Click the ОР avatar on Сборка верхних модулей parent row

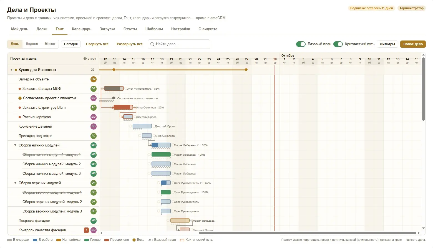(x=94, y=183)
